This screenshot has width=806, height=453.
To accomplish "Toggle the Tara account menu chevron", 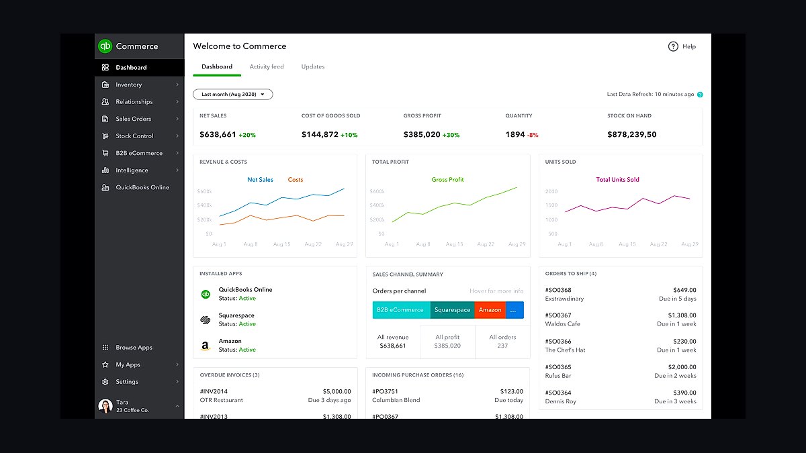I will pyautogui.click(x=177, y=406).
